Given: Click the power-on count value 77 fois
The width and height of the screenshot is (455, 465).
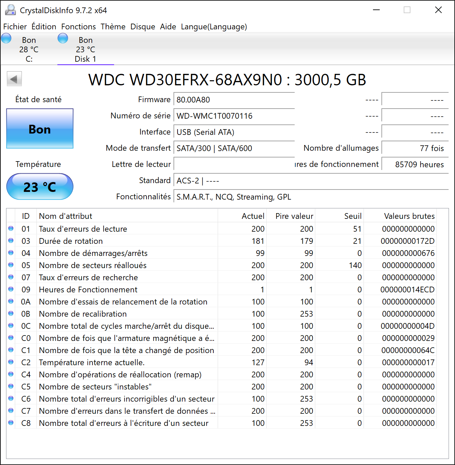Looking at the screenshot, I should coord(415,148).
